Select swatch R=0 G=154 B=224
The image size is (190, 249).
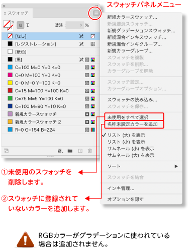pos(51,130)
